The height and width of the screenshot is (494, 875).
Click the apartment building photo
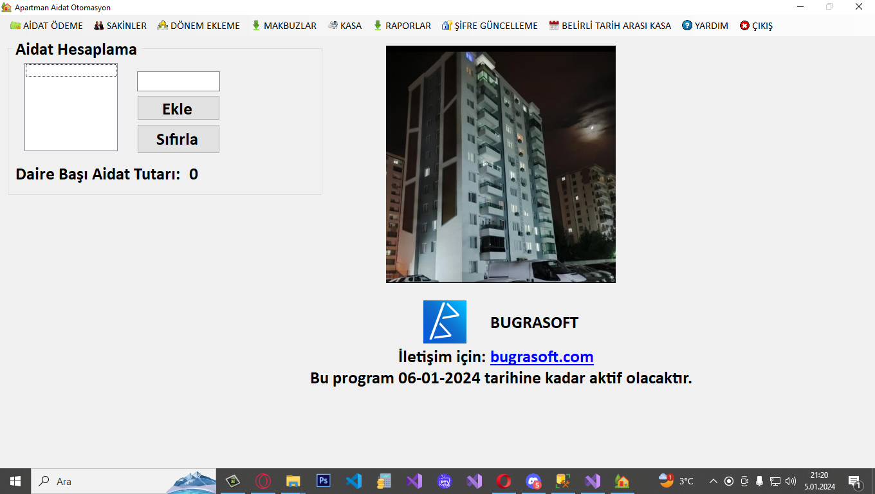pyautogui.click(x=501, y=164)
